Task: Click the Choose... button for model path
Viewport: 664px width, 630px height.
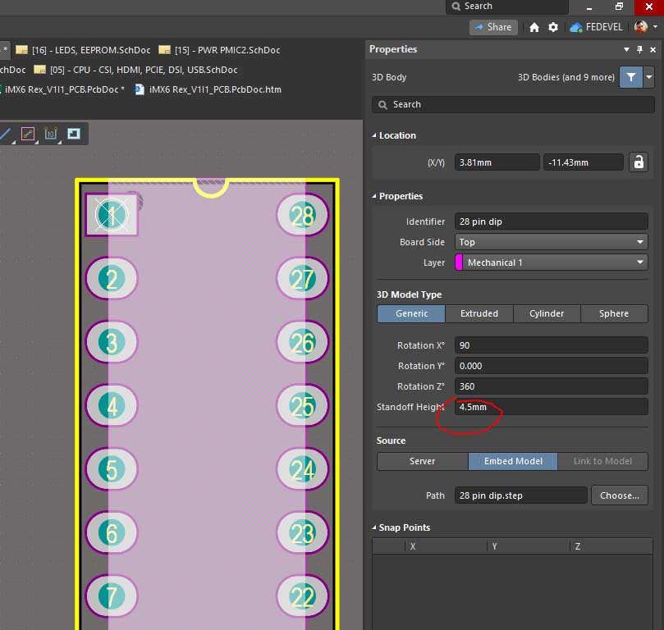Action: pyautogui.click(x=619, y=495)
